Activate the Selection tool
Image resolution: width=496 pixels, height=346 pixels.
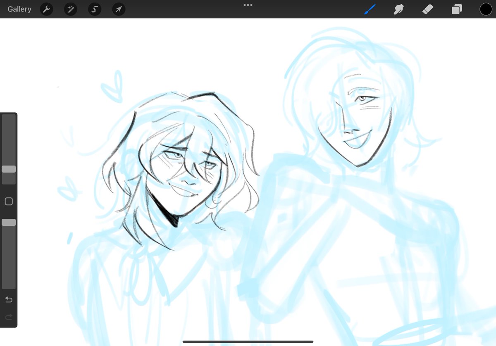pyautogui.click(x=94, y=9)
